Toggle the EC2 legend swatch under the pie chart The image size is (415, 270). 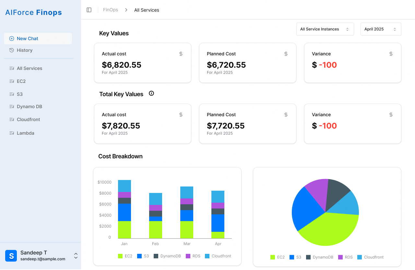click(273, 257)
